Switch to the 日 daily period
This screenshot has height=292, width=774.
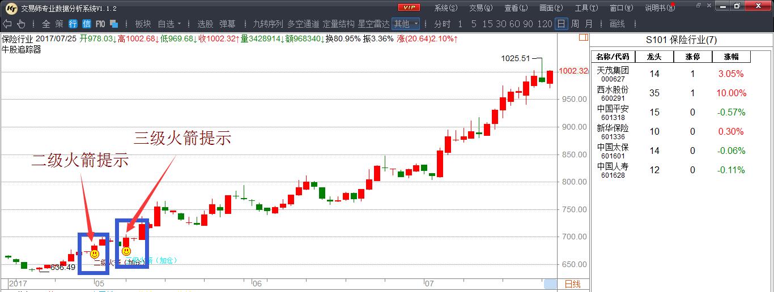tap(560, 24)
